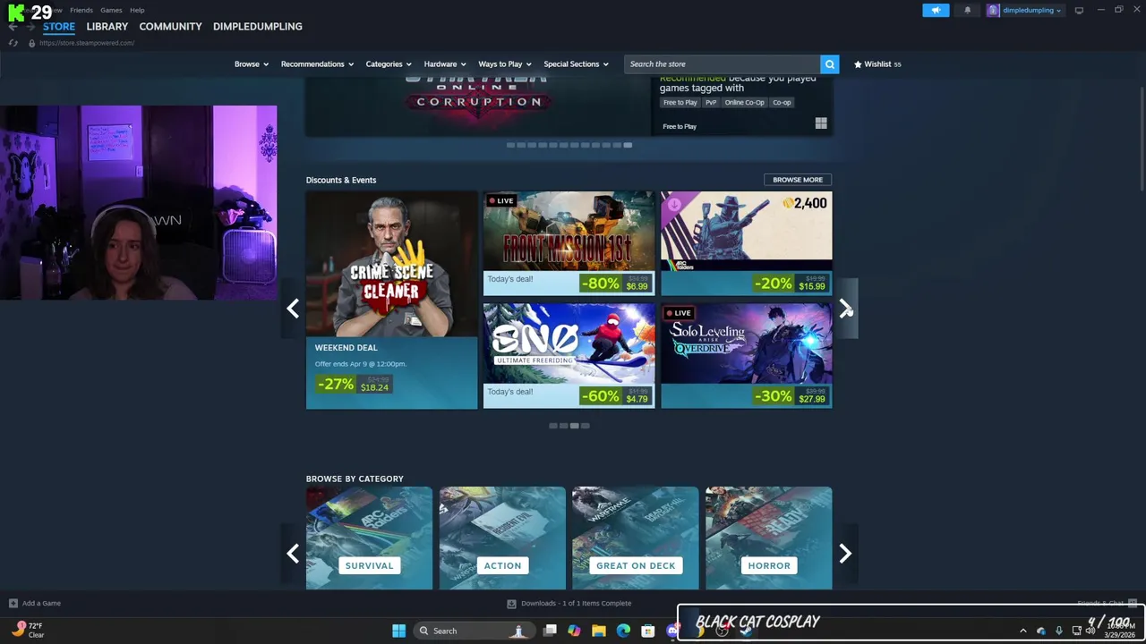Viewport: 1146px width, 644px height.
Task: Go back in Browse by Category carousel
Action: pos(293,554)
